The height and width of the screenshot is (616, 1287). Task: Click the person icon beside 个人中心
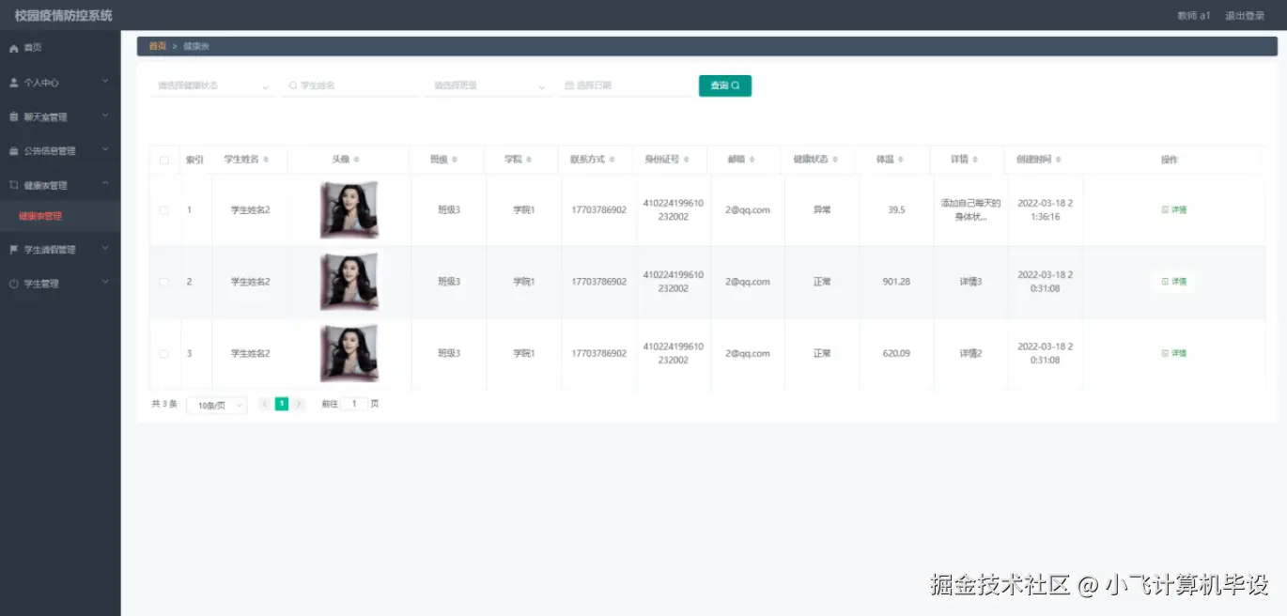pos(14,83)
